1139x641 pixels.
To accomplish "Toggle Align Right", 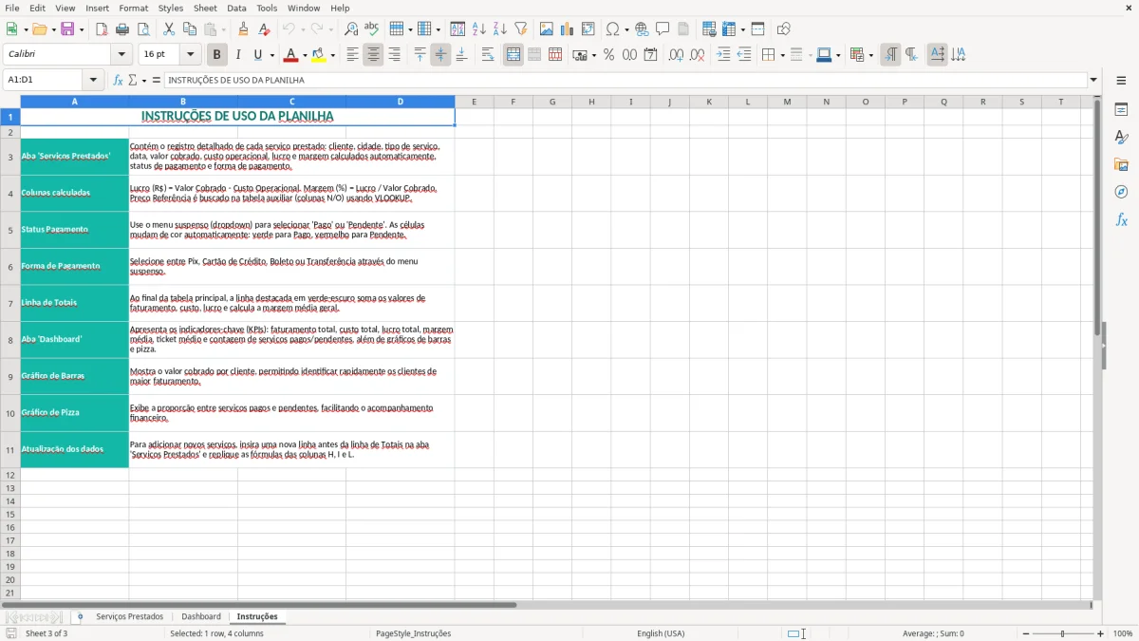I will (x=394, y=55).
